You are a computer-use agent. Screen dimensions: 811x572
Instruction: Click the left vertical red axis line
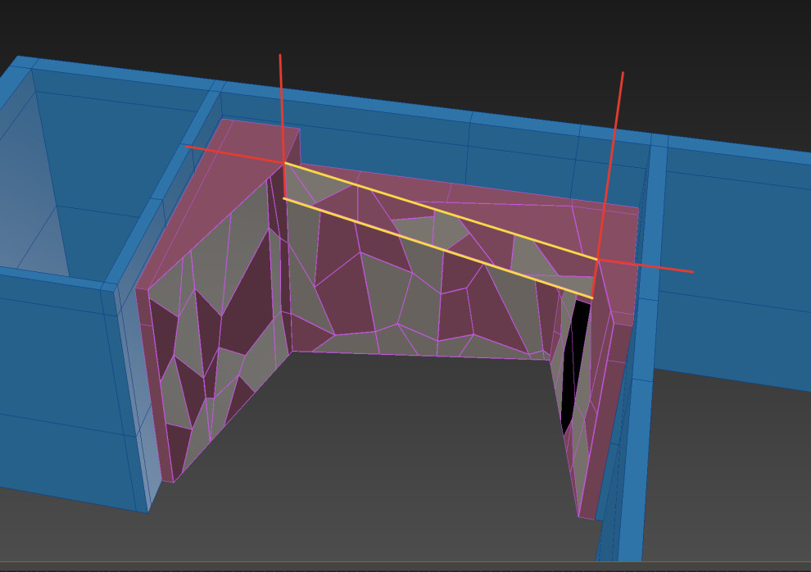pos(282,107)
